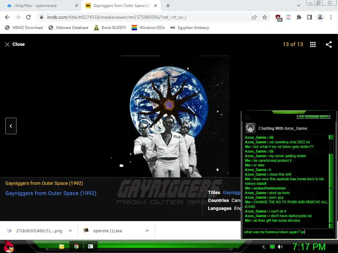338x253 pixels.
Task: Open the link beside the Titles label
Action: [x=232, y=192]
